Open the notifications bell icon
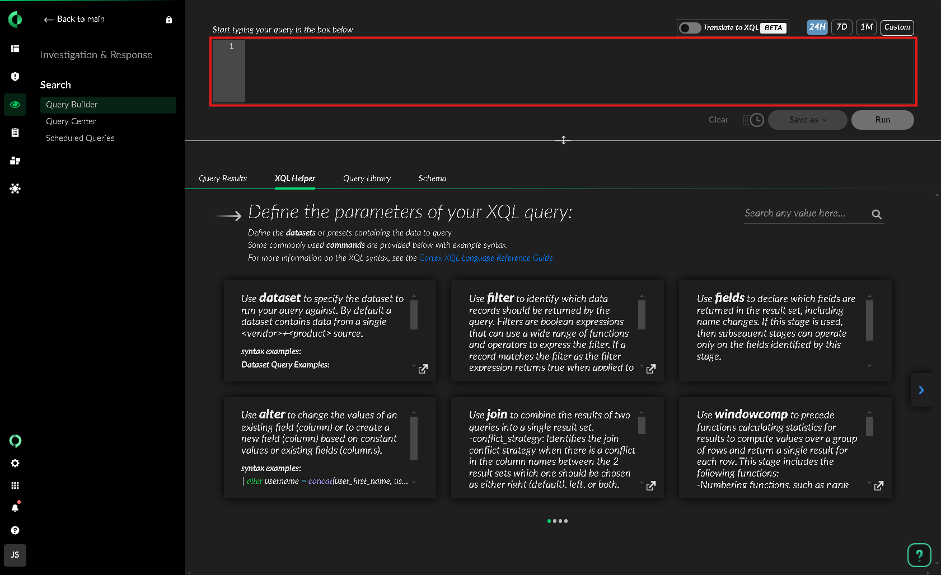 [x=15, y=507]
